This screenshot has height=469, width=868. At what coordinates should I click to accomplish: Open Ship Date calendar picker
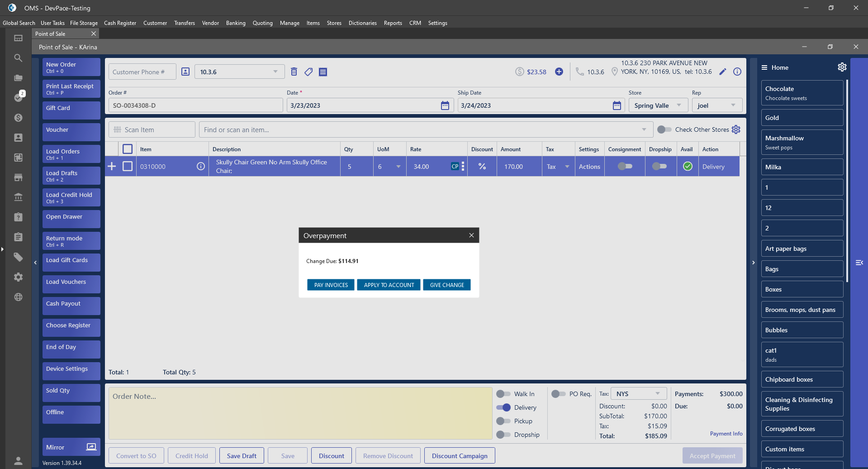point(617,105)
